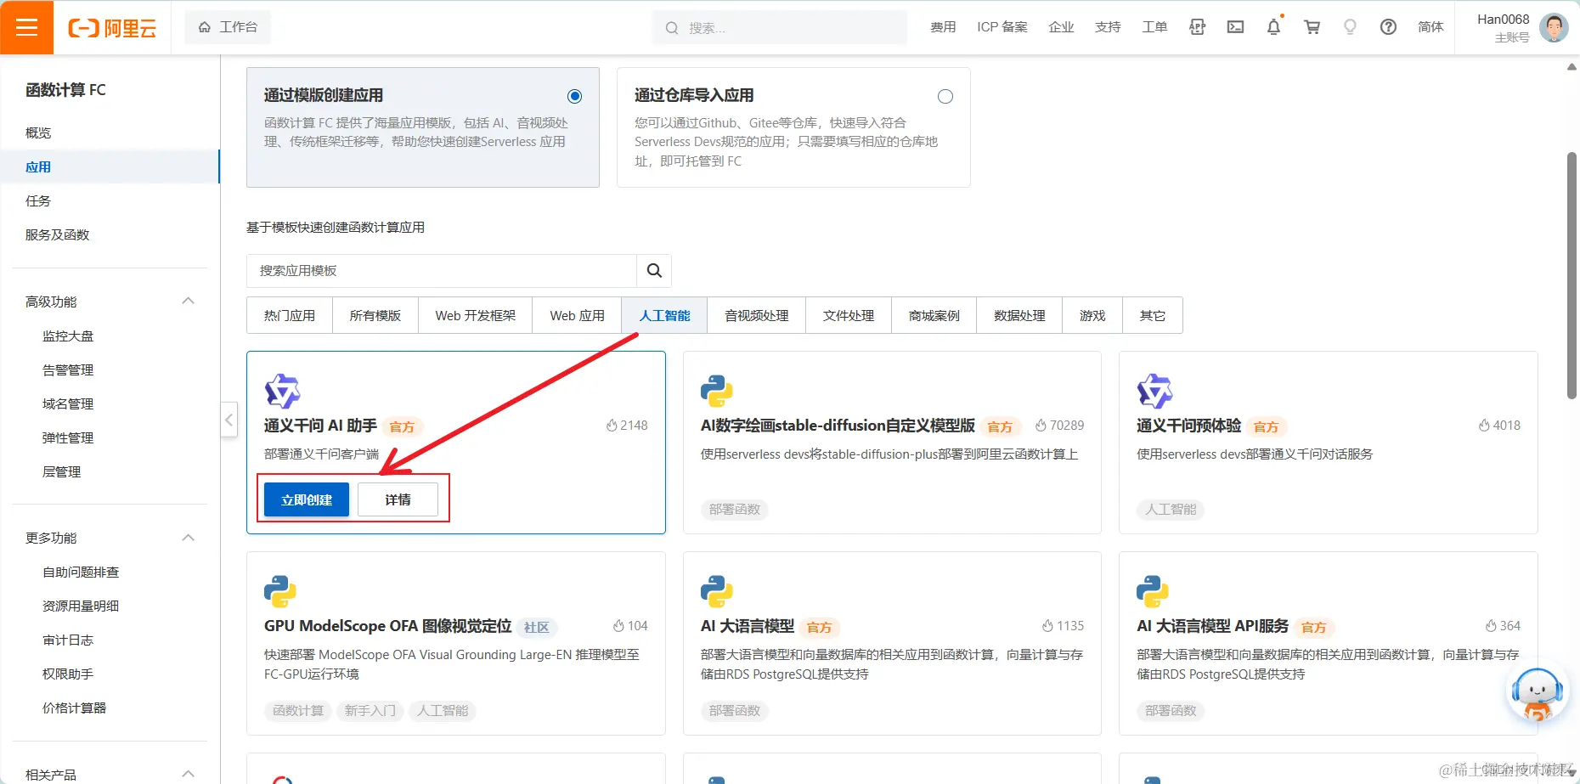
Task: Open the help question mark
Action: click(x=1388, y=27)
